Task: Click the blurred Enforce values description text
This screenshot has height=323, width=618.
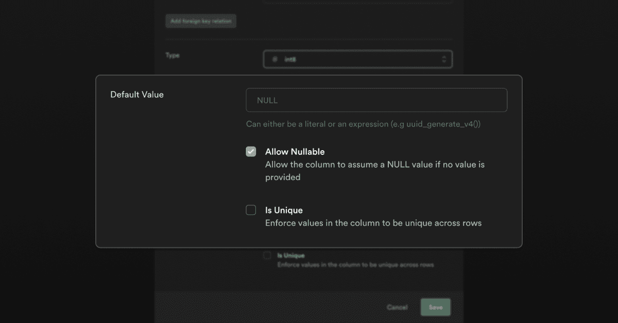Action: point(355,265)
